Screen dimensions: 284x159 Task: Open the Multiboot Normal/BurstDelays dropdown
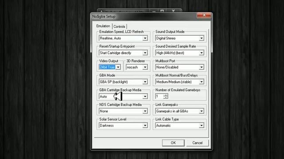[x=201, y=82]
